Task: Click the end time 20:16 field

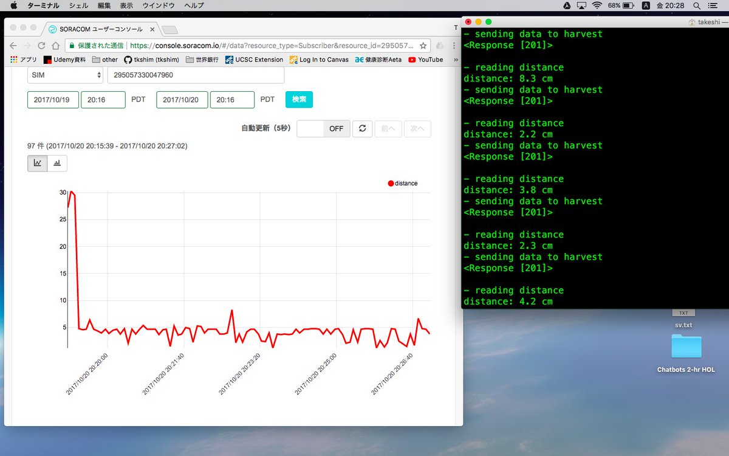Action: coord(232,100)
